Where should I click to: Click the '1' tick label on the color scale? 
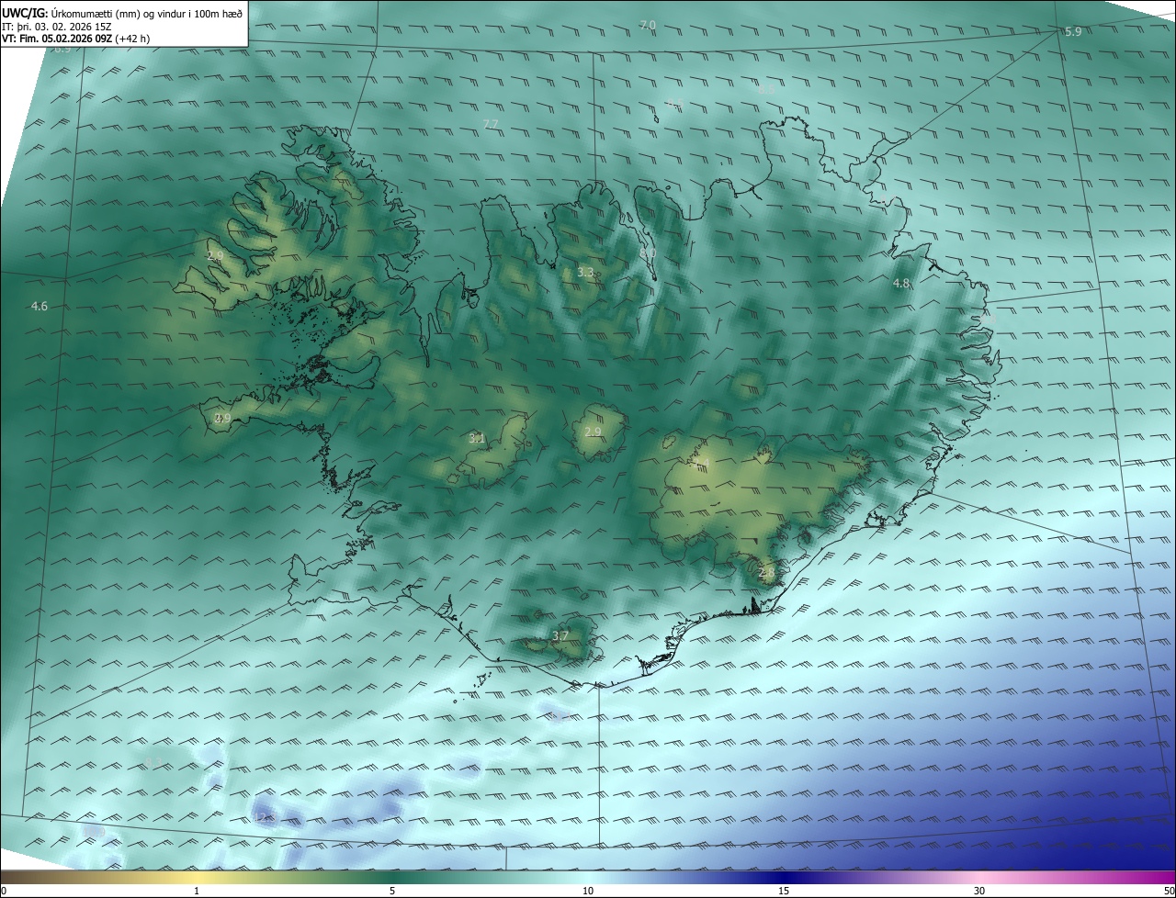pyautogui.click(x=198, y=891)
